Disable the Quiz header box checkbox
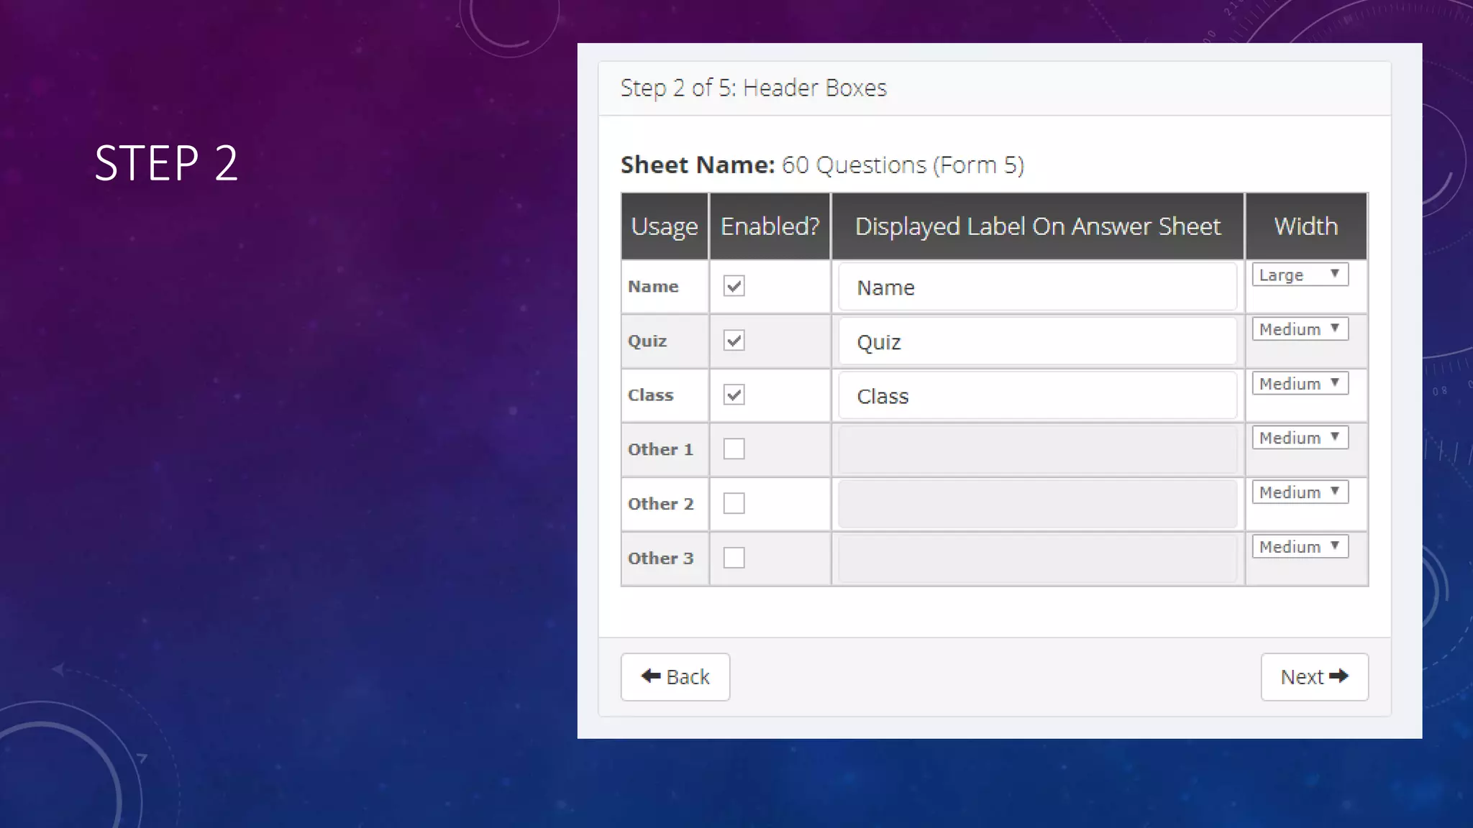Screen dimensions: 1473x828 coord(734,341)
